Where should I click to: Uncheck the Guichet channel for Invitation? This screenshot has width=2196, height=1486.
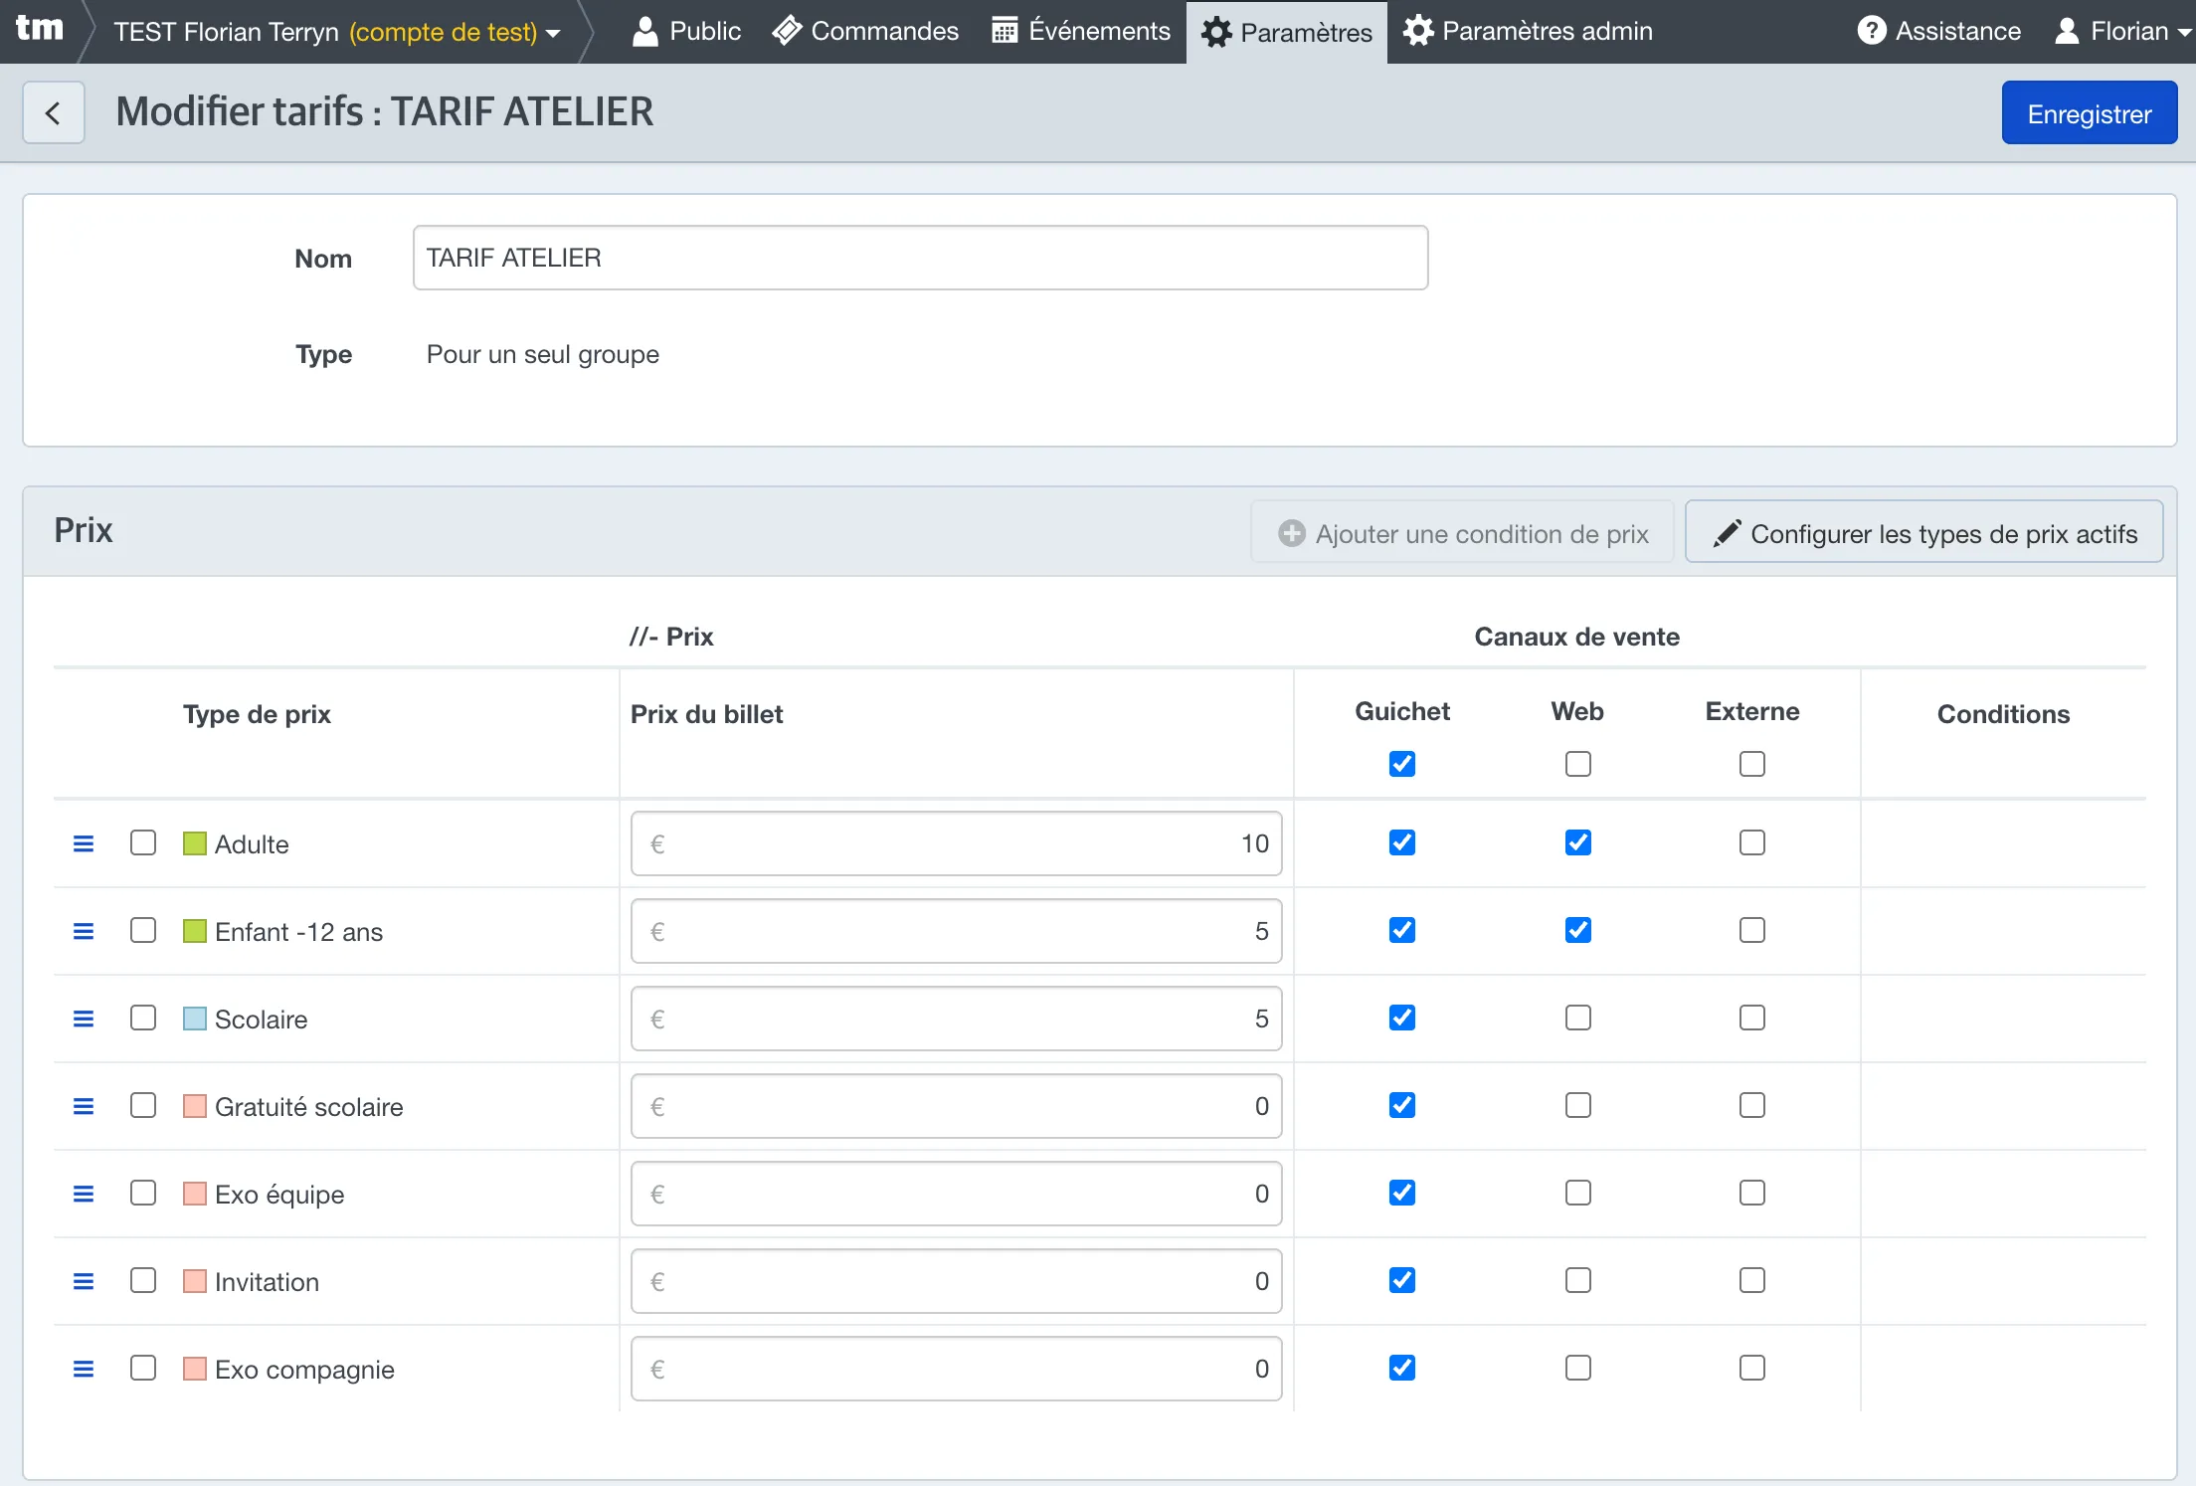1402,1280
